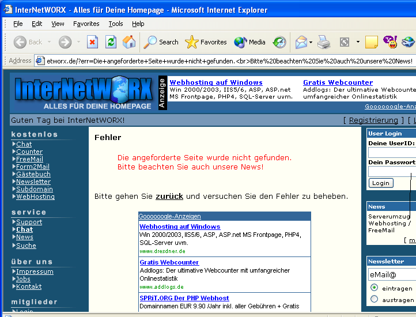Refresh the page with green arrows icon
Image resolution: width=416 pixels, height=317 pixels.
111,42
